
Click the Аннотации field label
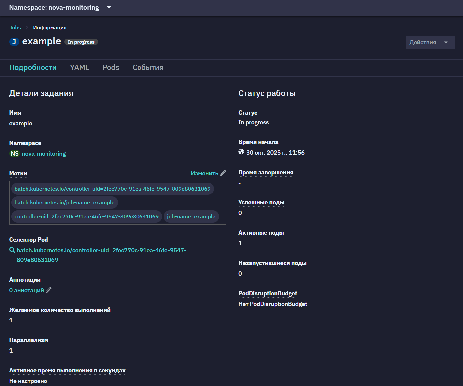click(x=25, y=280)
